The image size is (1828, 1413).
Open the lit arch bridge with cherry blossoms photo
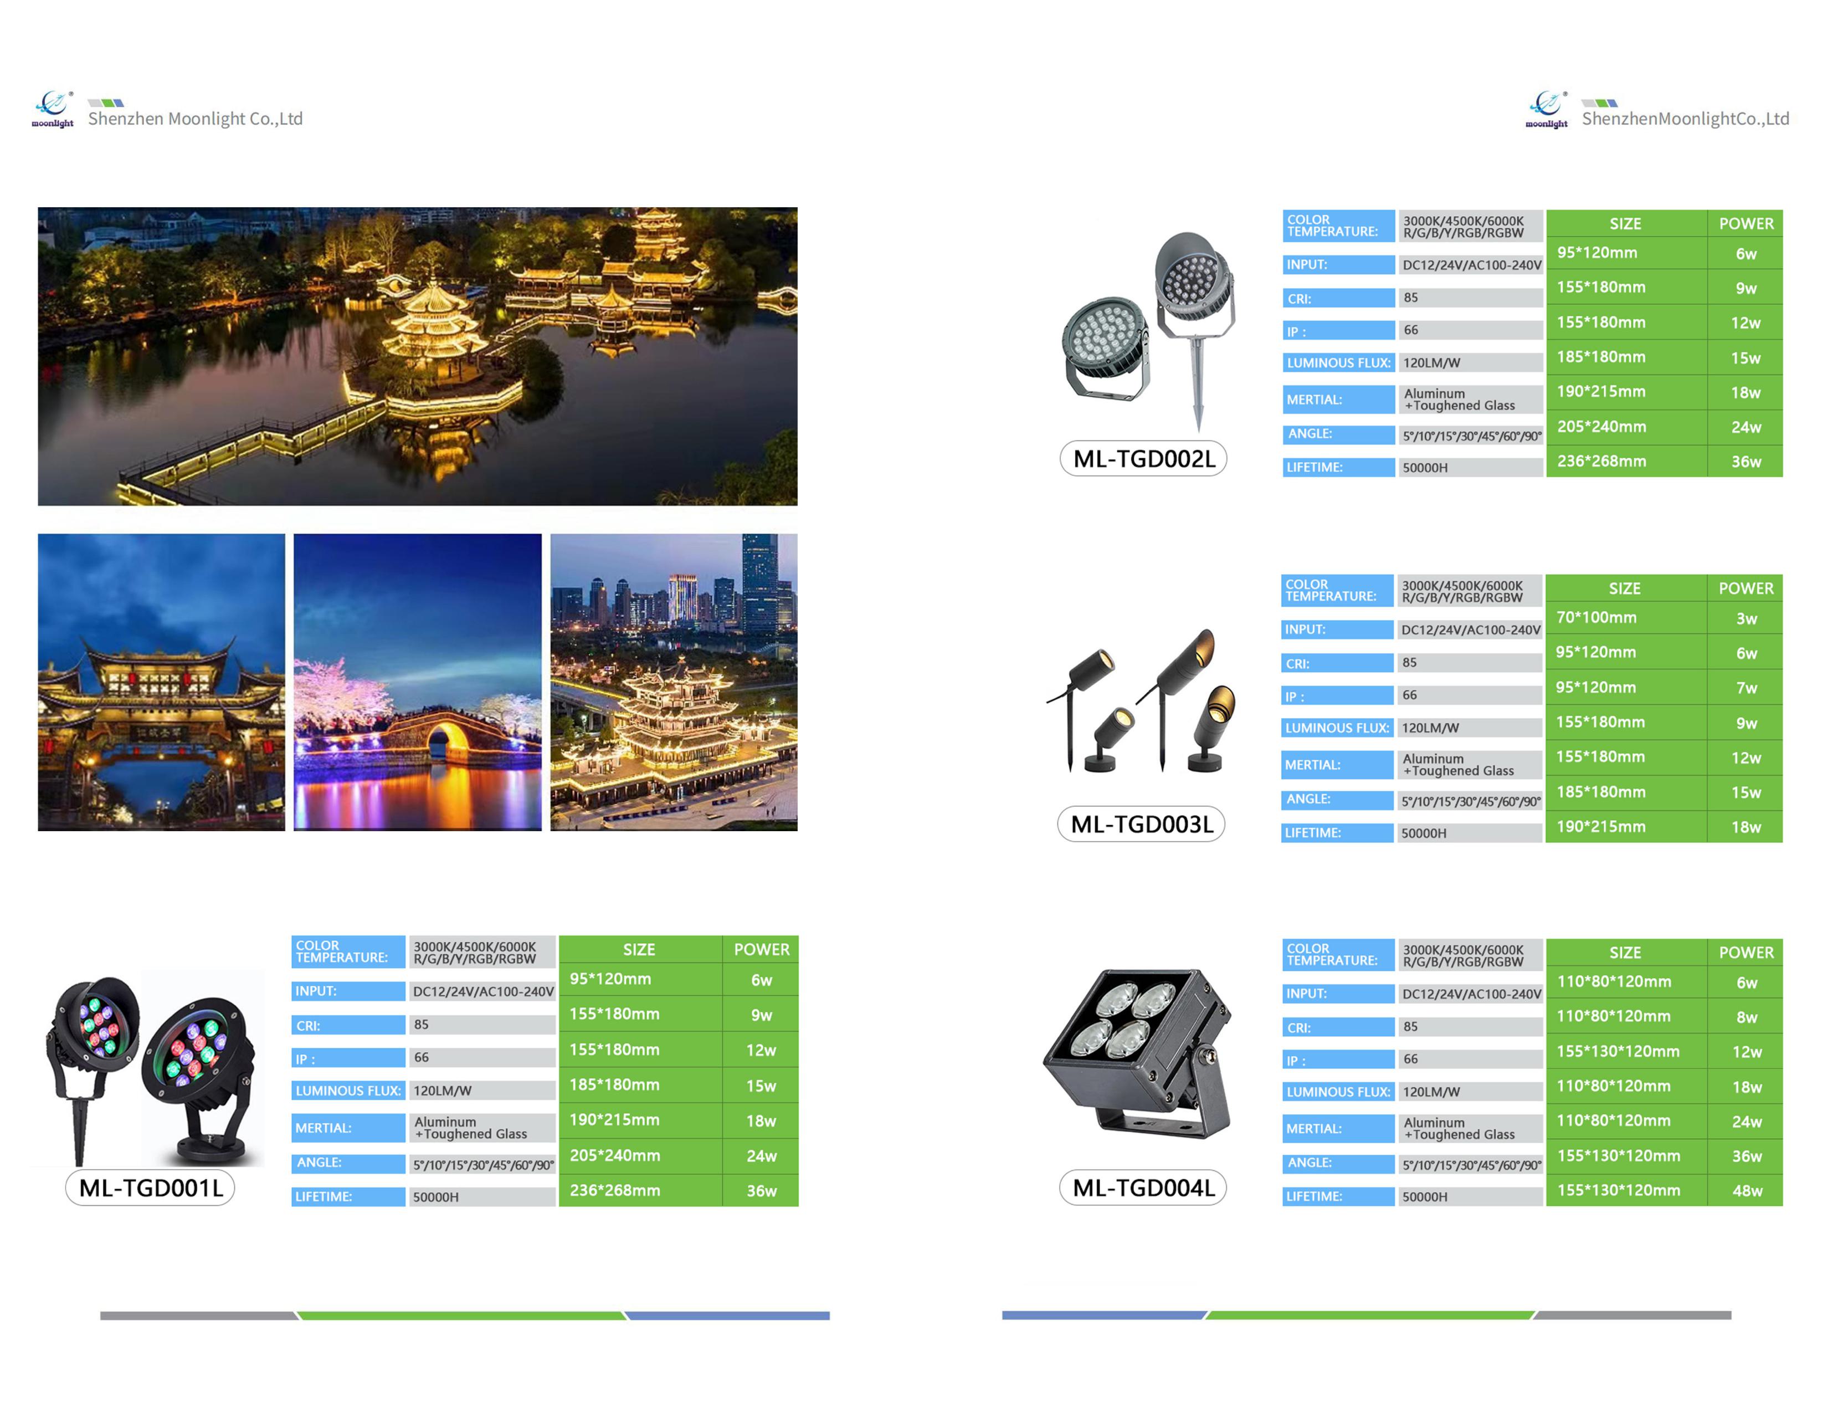point(417,682)
